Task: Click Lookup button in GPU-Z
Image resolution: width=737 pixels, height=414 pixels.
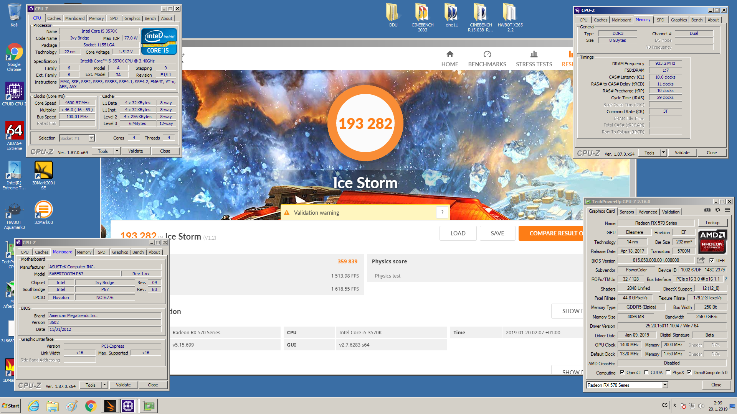Action: [x=712, y=223]
